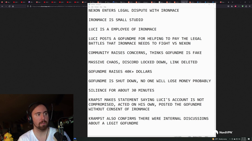Click the red extension toolbar icon
252x141 pixels.
click(235, 6)
